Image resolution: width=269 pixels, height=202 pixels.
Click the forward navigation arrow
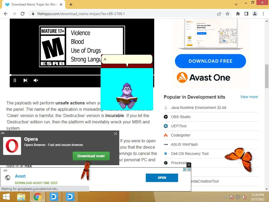coord(14,14)
